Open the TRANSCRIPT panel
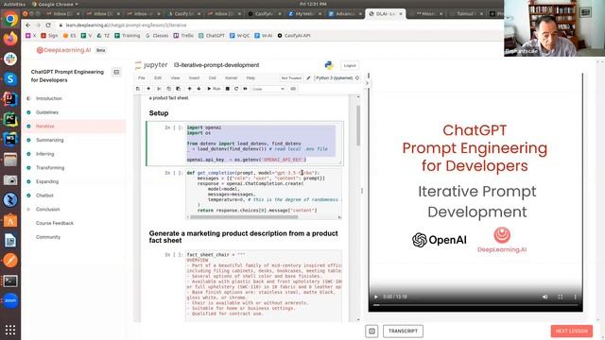The height and width of the screenshot is (340, 605). point(403,331)
